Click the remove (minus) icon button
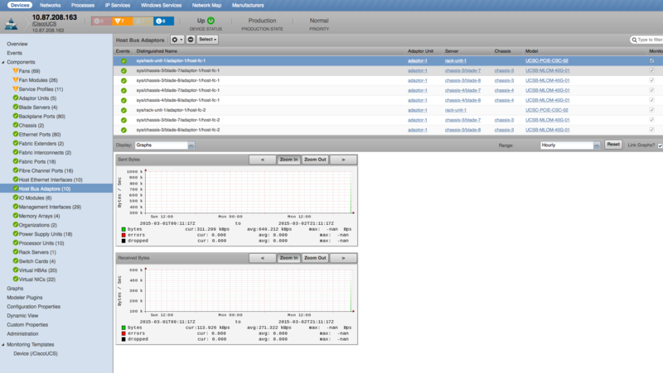 pos(191,40)
